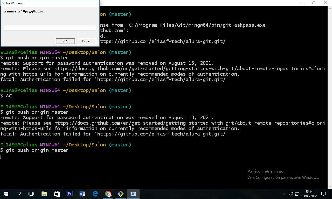Close the Git Bash terminal window
This screenshot has height=199, width=332.
click(x=326, y=3)
